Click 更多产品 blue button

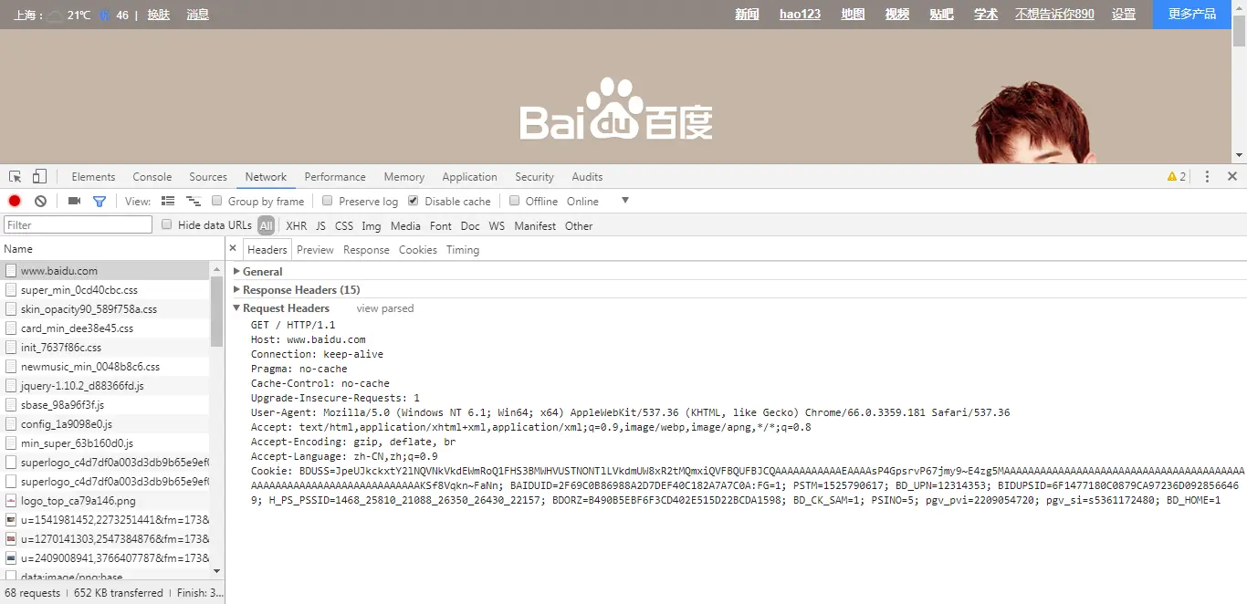pos(1192,15)
